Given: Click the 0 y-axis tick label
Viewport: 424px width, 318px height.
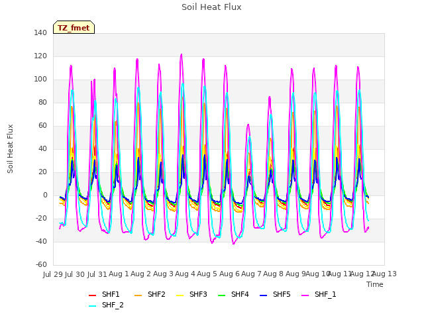Looking at the screenshot, I should click(x=45, y=195).
